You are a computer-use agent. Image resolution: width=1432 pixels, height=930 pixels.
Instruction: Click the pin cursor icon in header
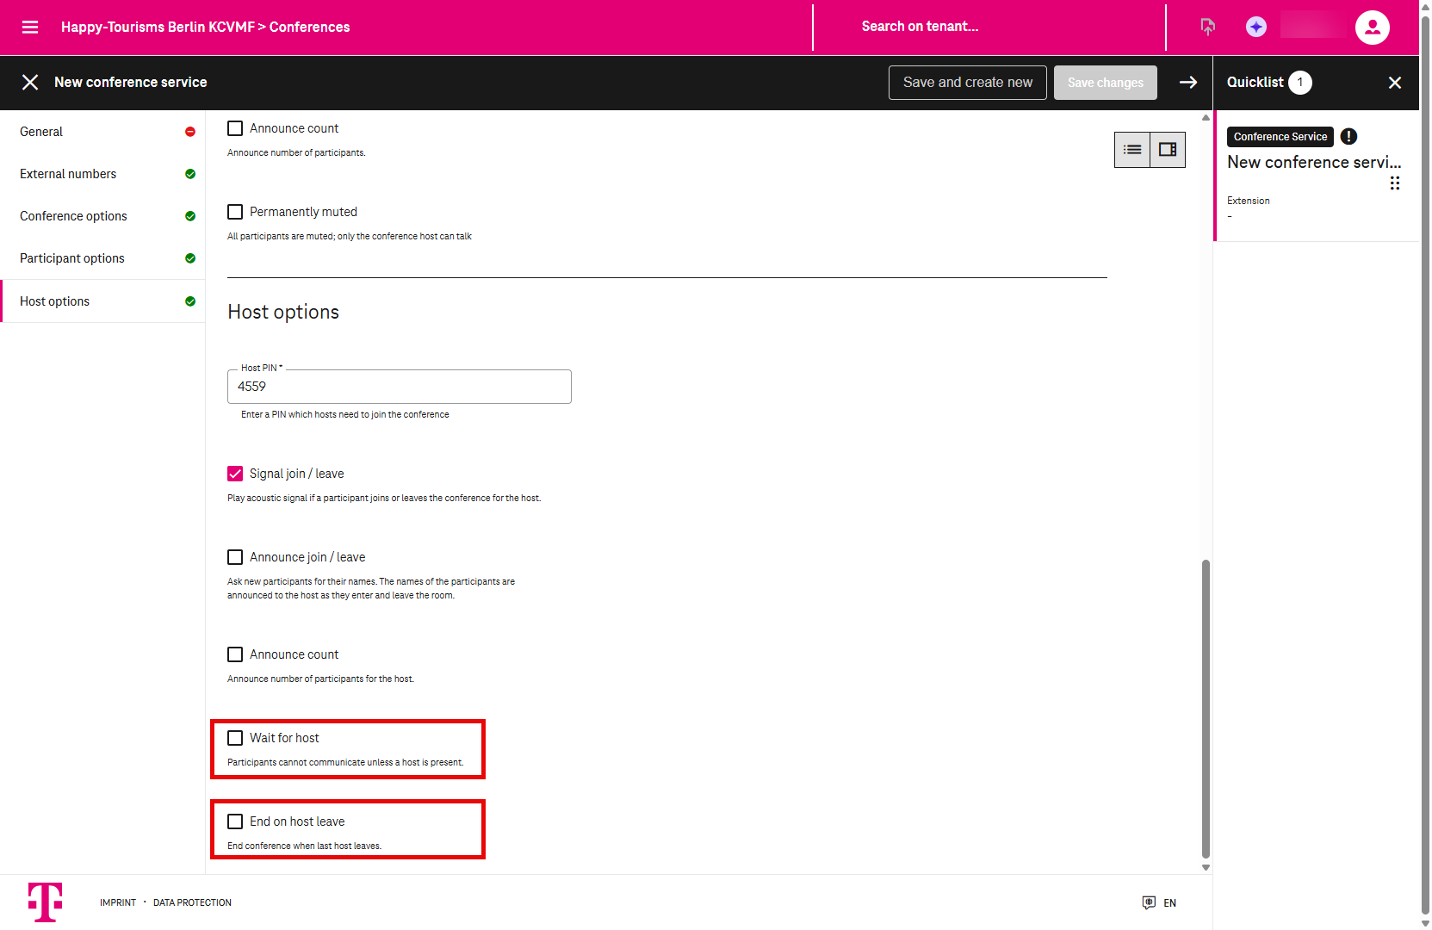tap(1207, 27)
